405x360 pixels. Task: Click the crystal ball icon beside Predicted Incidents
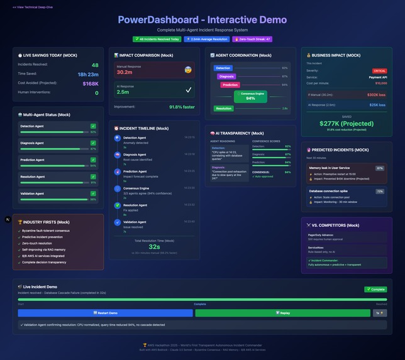click(x=308, y=150)
